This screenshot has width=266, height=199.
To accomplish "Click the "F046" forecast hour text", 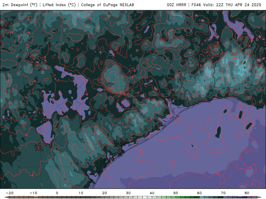I will click(196, 5).
